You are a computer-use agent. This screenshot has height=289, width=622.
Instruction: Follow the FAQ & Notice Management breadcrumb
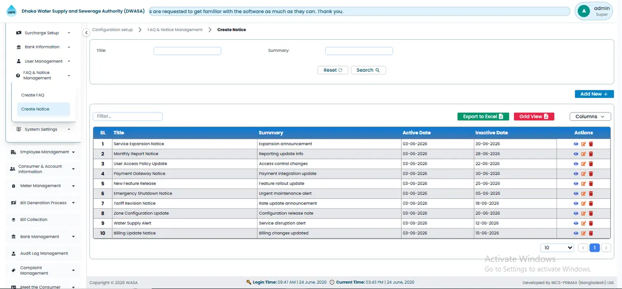pyautogui.click(x=175, y=30)
